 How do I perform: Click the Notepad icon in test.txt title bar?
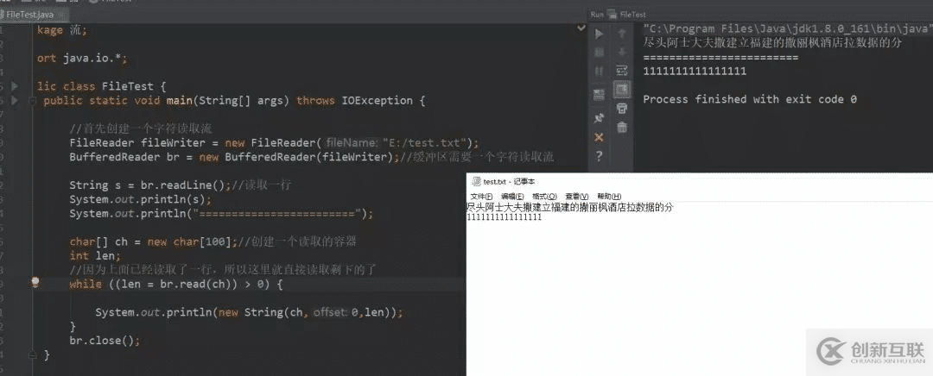(476, 181)
